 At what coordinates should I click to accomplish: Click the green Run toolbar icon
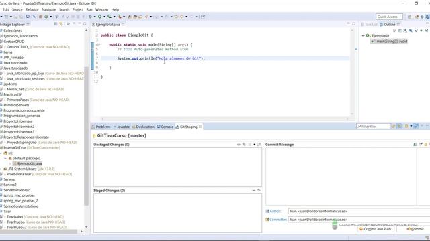(100, 17)
